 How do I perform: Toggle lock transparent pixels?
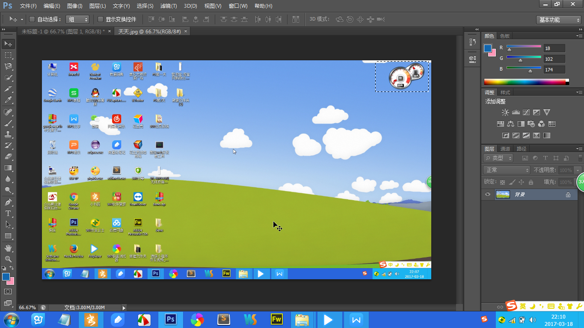coord(502,182)
